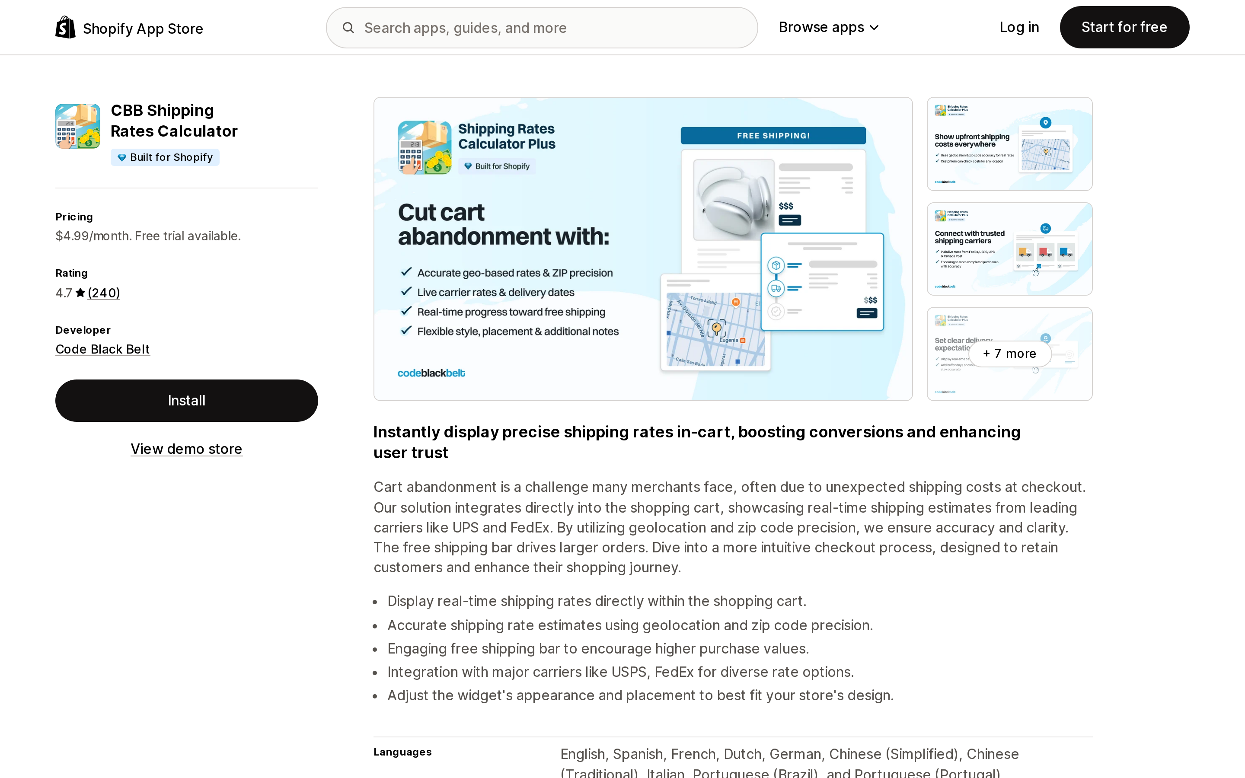This screenshot has width=1245, height=778.
Task: Click the bullet about Display real-time shipping rates
Action: tap(597, 602)
